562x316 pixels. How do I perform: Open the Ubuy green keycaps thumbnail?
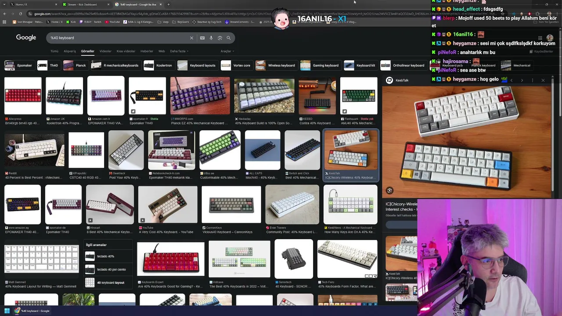pos(220,150)
